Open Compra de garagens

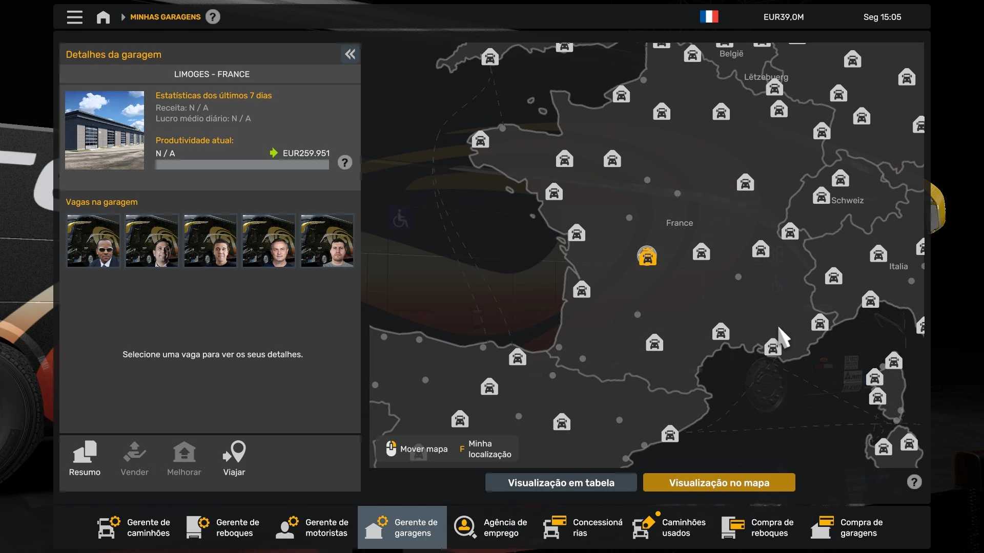tap(848, 527)
